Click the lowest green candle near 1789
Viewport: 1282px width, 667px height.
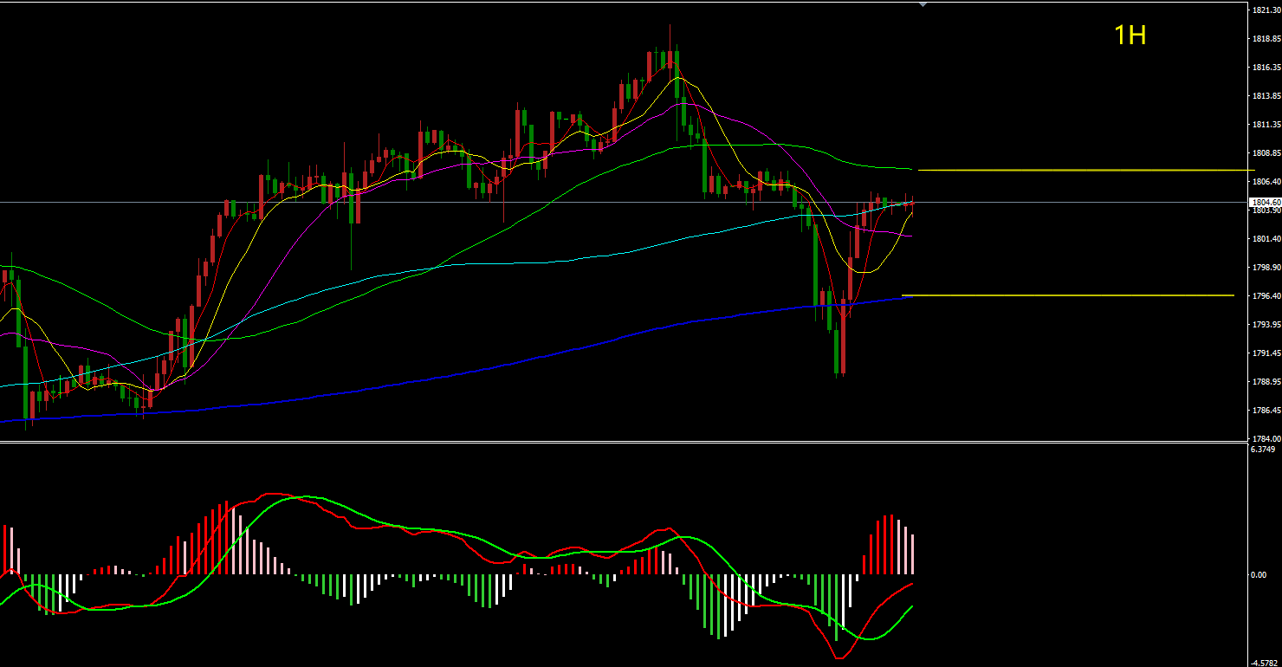click(x=838, y=351)
